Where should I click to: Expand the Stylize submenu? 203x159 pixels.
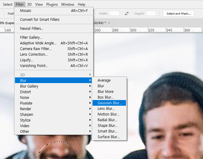(53, 120)
